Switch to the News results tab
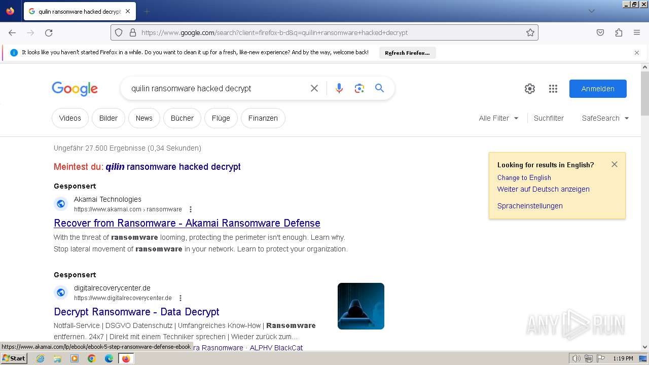Screen dimensions: 649x365 click(144, 118)
